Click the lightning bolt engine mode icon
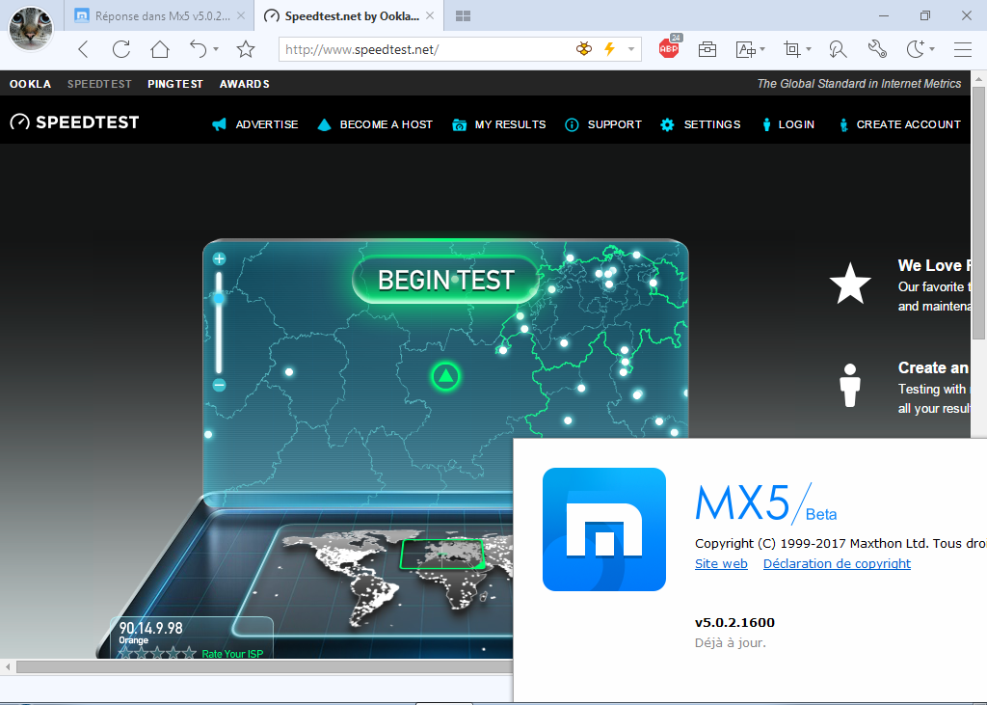This screenshot has height=705, width=987. (609, 49)
